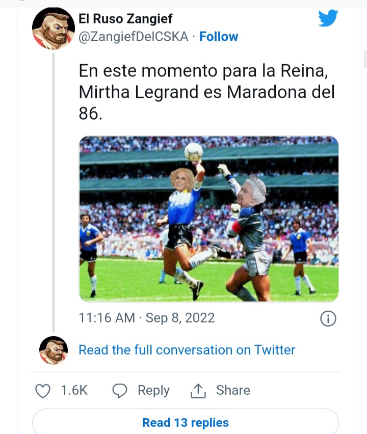Click the tweet text about Mirtha Legrand
This screenshot has width=367, height=434.
click(x=206, y=92)
